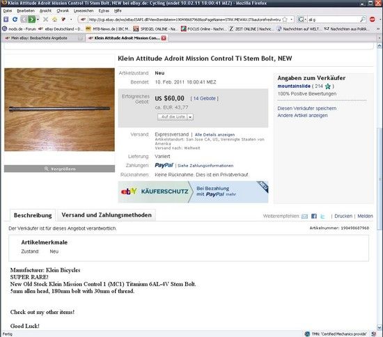Share listing via Facebook icon
This screenshot has height=337, width=383.
pos(314,216)
